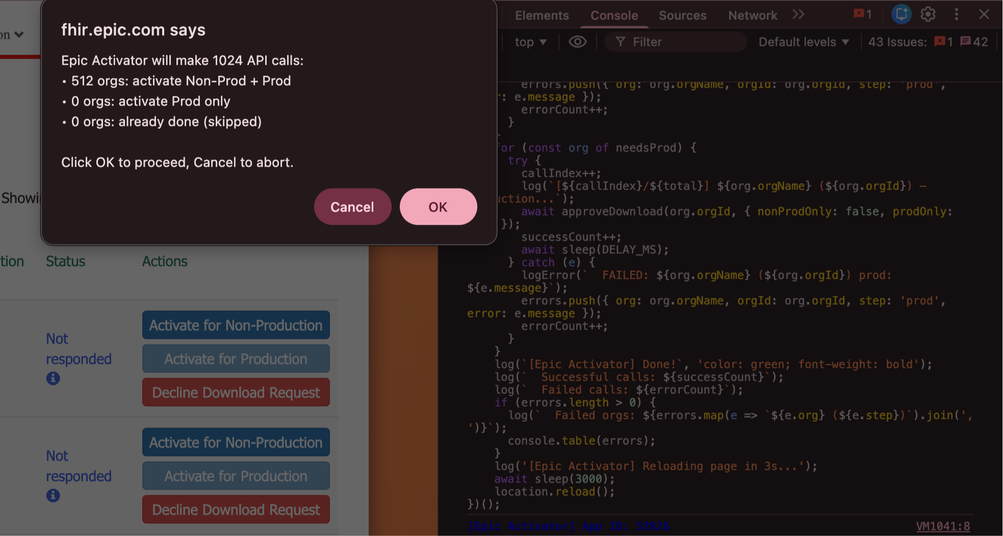Click the first Not responded status text
The width and height of the screenshot is (1003, 536).
pyautogui.click(x=79, y=349)
